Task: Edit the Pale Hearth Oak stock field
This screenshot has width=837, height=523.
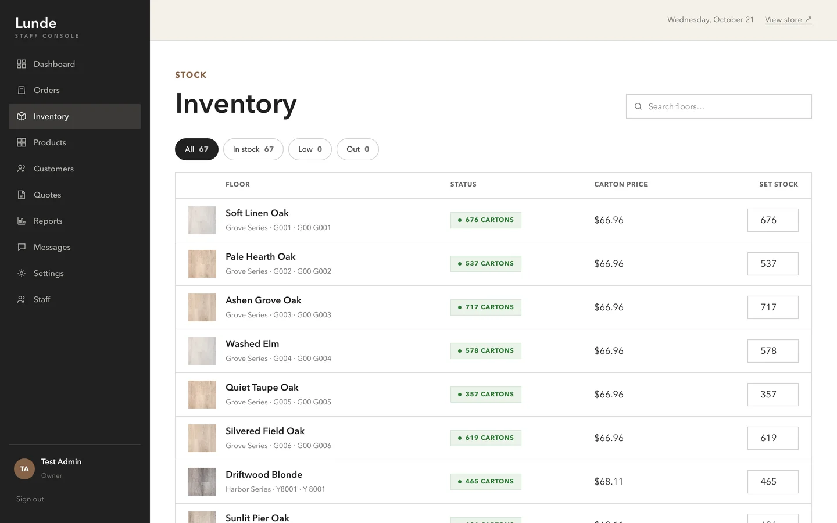Action: coord(773,264)
